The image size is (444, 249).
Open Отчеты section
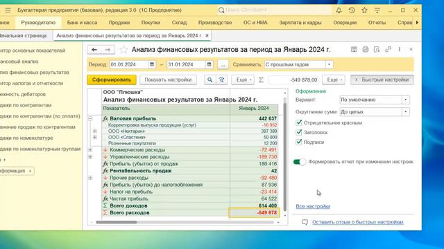point(377,23)
